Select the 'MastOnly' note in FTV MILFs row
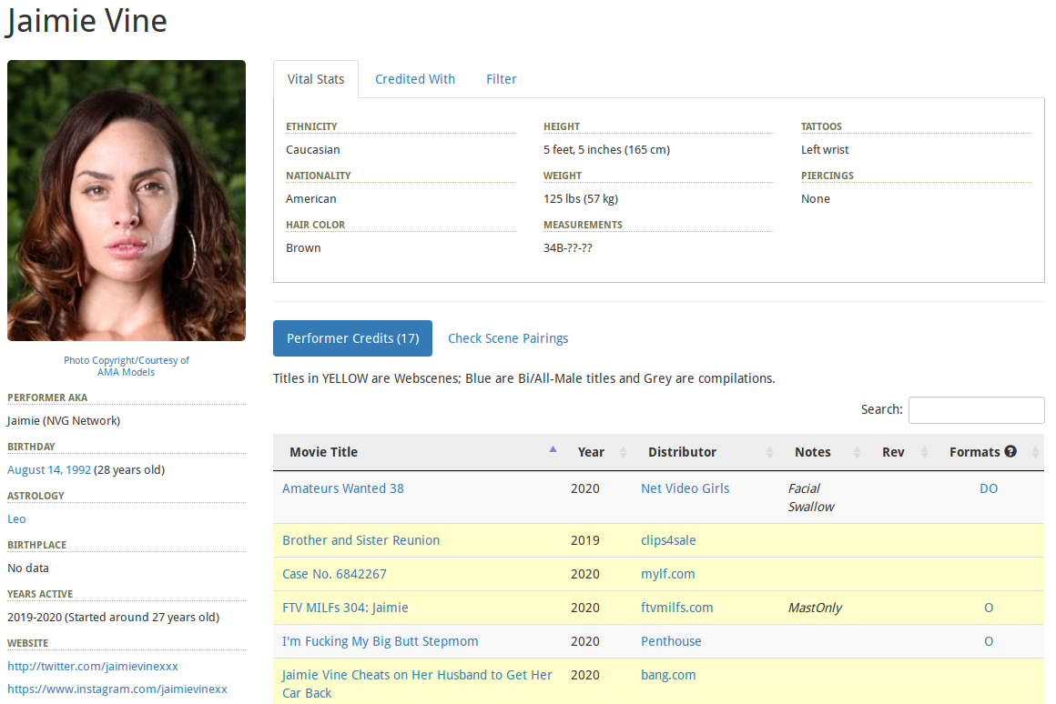 pos(815,608)
